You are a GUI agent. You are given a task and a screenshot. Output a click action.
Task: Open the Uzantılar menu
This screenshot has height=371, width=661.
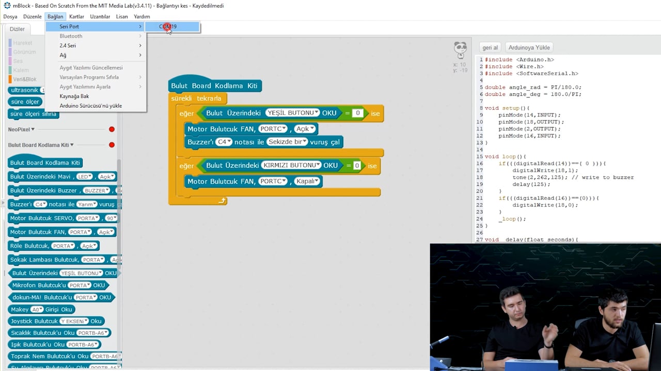click(100, 16)
